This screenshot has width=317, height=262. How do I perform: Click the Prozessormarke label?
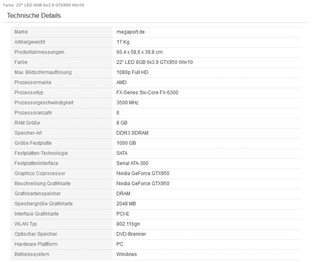[33, 82]
